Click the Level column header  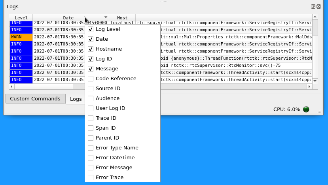21,18
